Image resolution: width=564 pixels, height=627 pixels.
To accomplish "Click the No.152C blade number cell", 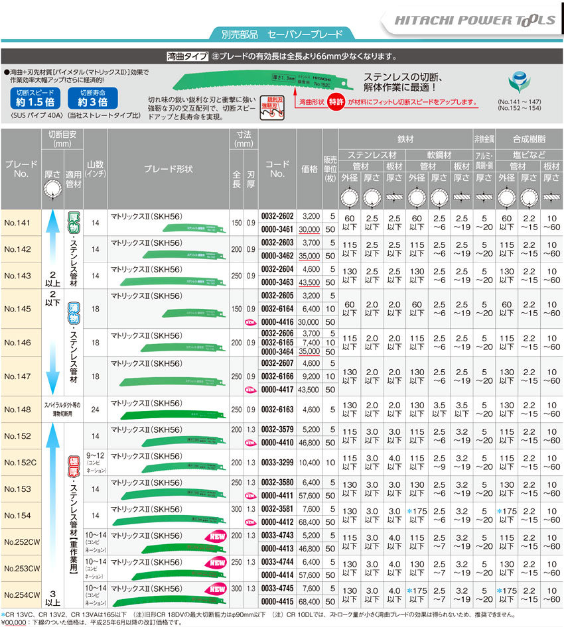I will point(21,463).
